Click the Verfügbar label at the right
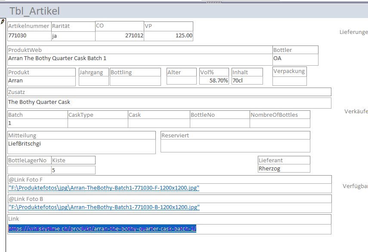The width and height of the screenshot is (368, 252). pos(355,186)
